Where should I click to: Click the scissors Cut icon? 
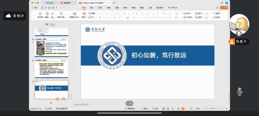[x=52, y=13]
